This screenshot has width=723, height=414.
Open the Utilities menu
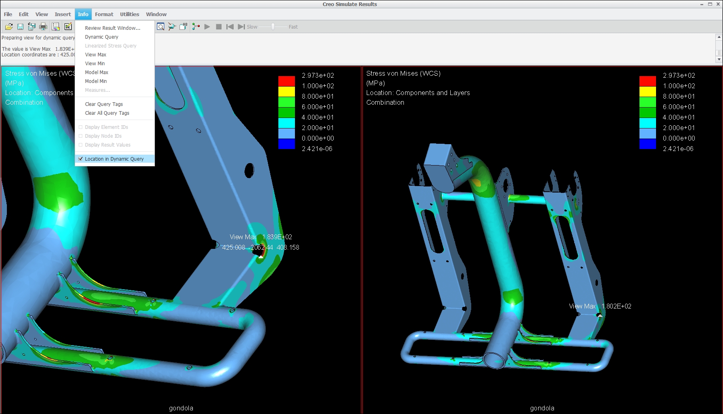pyautogui.click(x=130, y=14)
